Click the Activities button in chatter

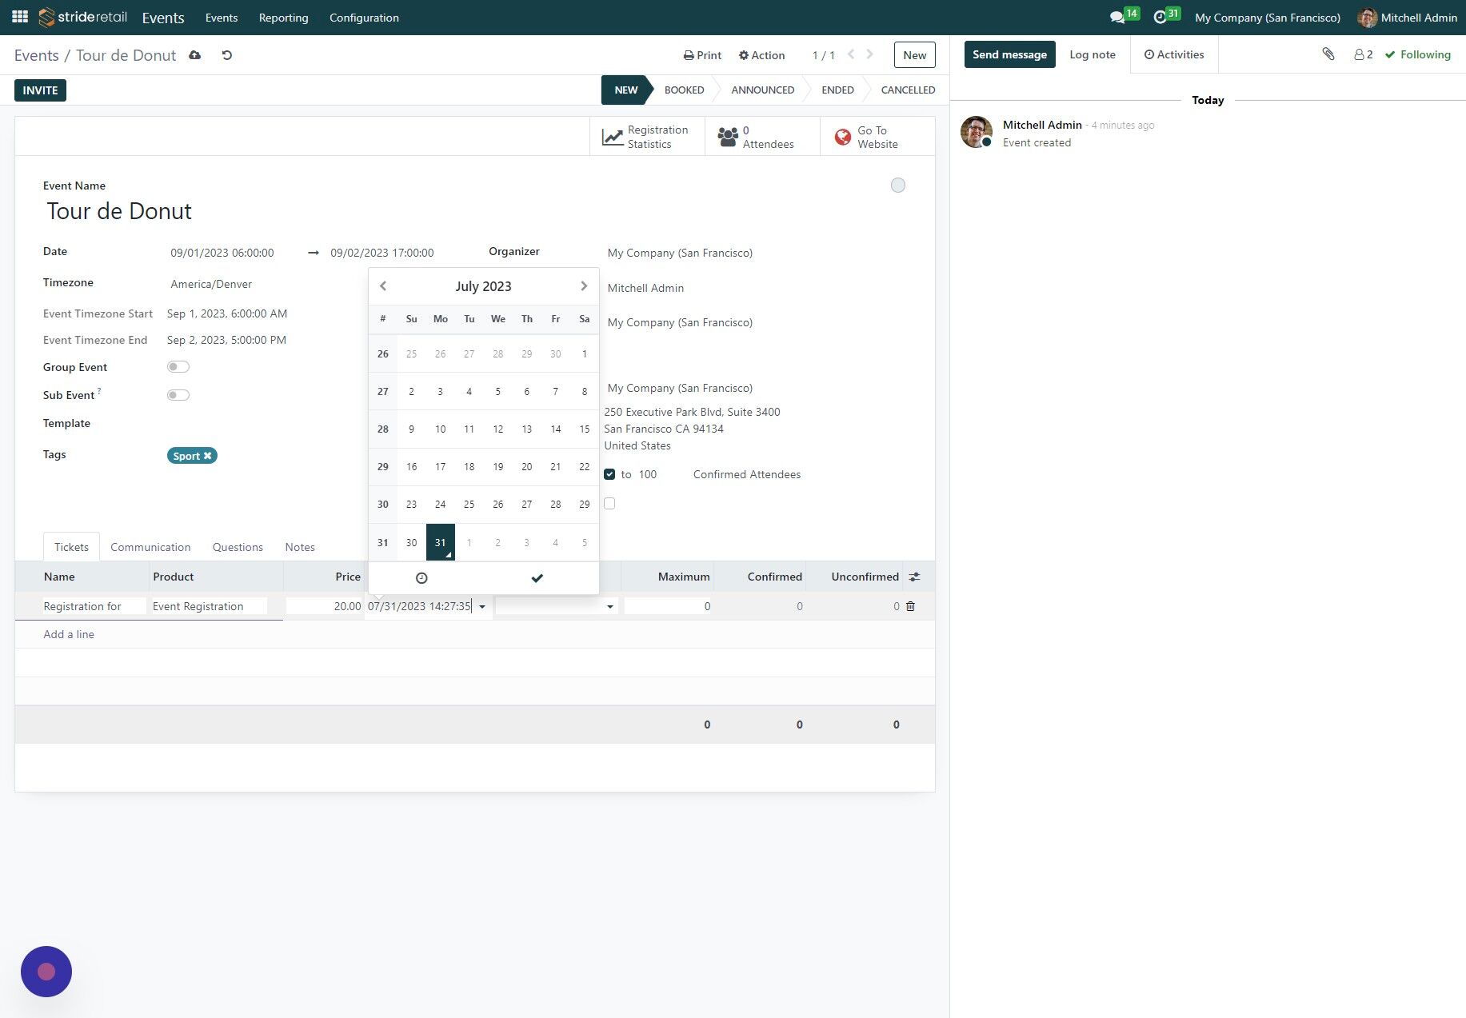tap(1173, 54)
